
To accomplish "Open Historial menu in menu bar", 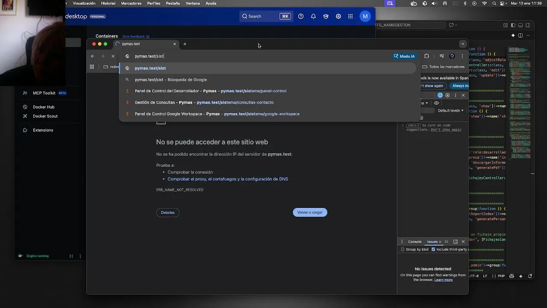I will coord(108,3).
